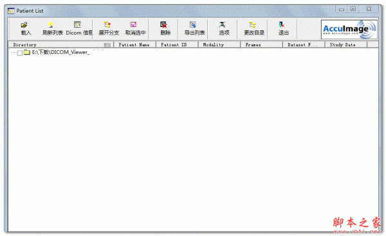Minimize the Patient List window
Screen dimensions: 386x236
click(342, 10)
